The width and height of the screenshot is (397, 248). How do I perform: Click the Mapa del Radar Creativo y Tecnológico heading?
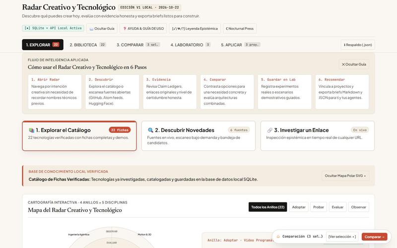click(75, 210)
